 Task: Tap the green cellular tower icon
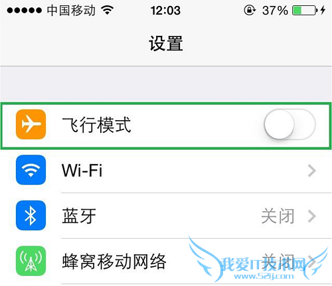31,261
